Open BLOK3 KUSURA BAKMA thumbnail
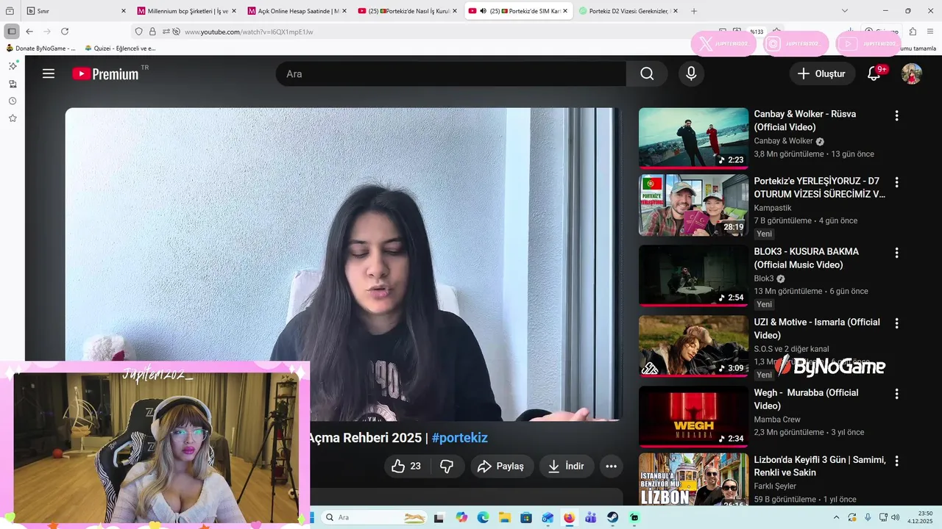The height and width of the screenshot is (529, 942). pos(693,276)
